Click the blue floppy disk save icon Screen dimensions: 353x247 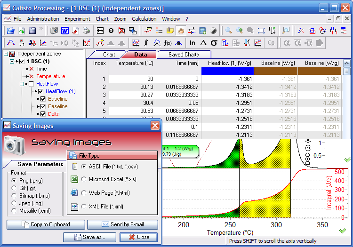click(x=32, y=31)
